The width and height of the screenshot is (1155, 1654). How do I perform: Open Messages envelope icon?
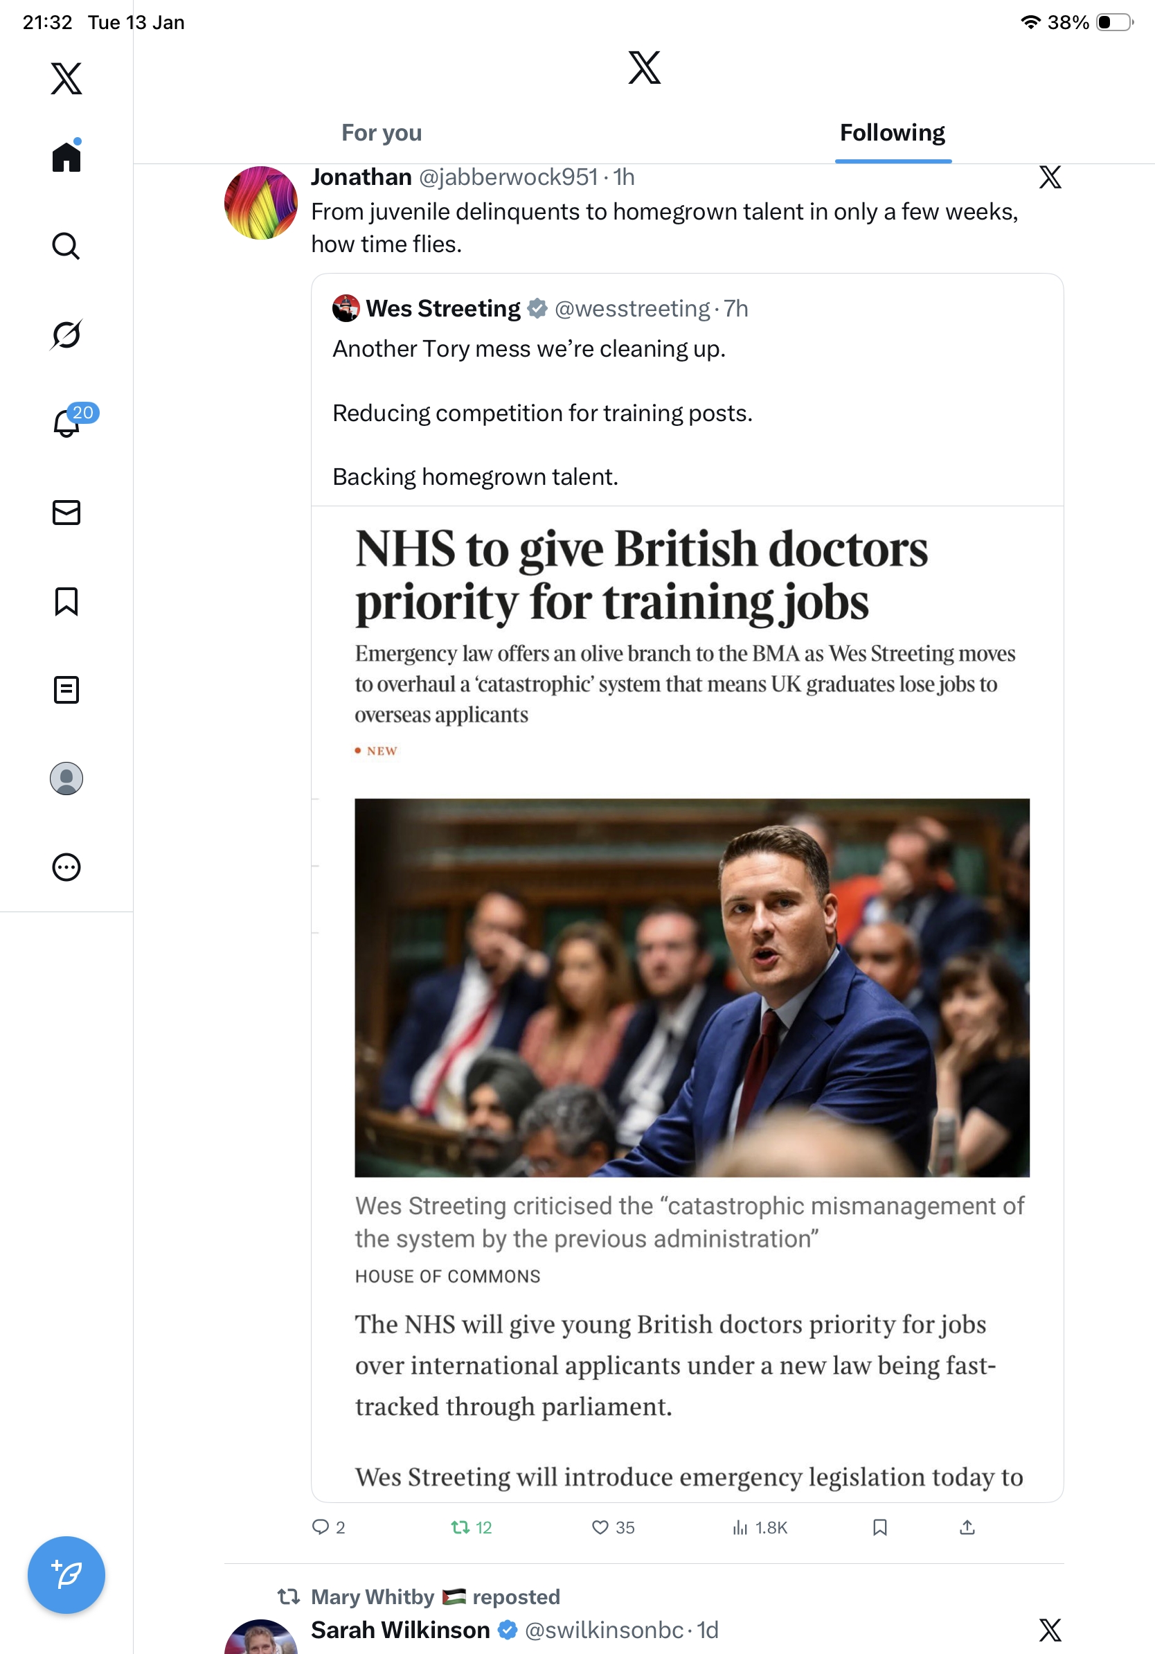tap(66, 512)
